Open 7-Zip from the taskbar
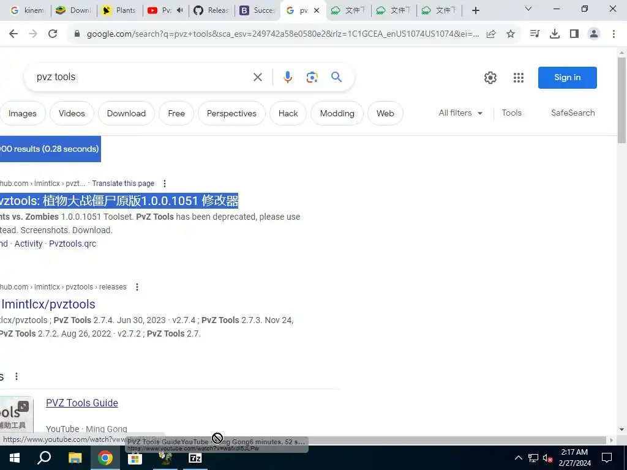 coord(195,458)
